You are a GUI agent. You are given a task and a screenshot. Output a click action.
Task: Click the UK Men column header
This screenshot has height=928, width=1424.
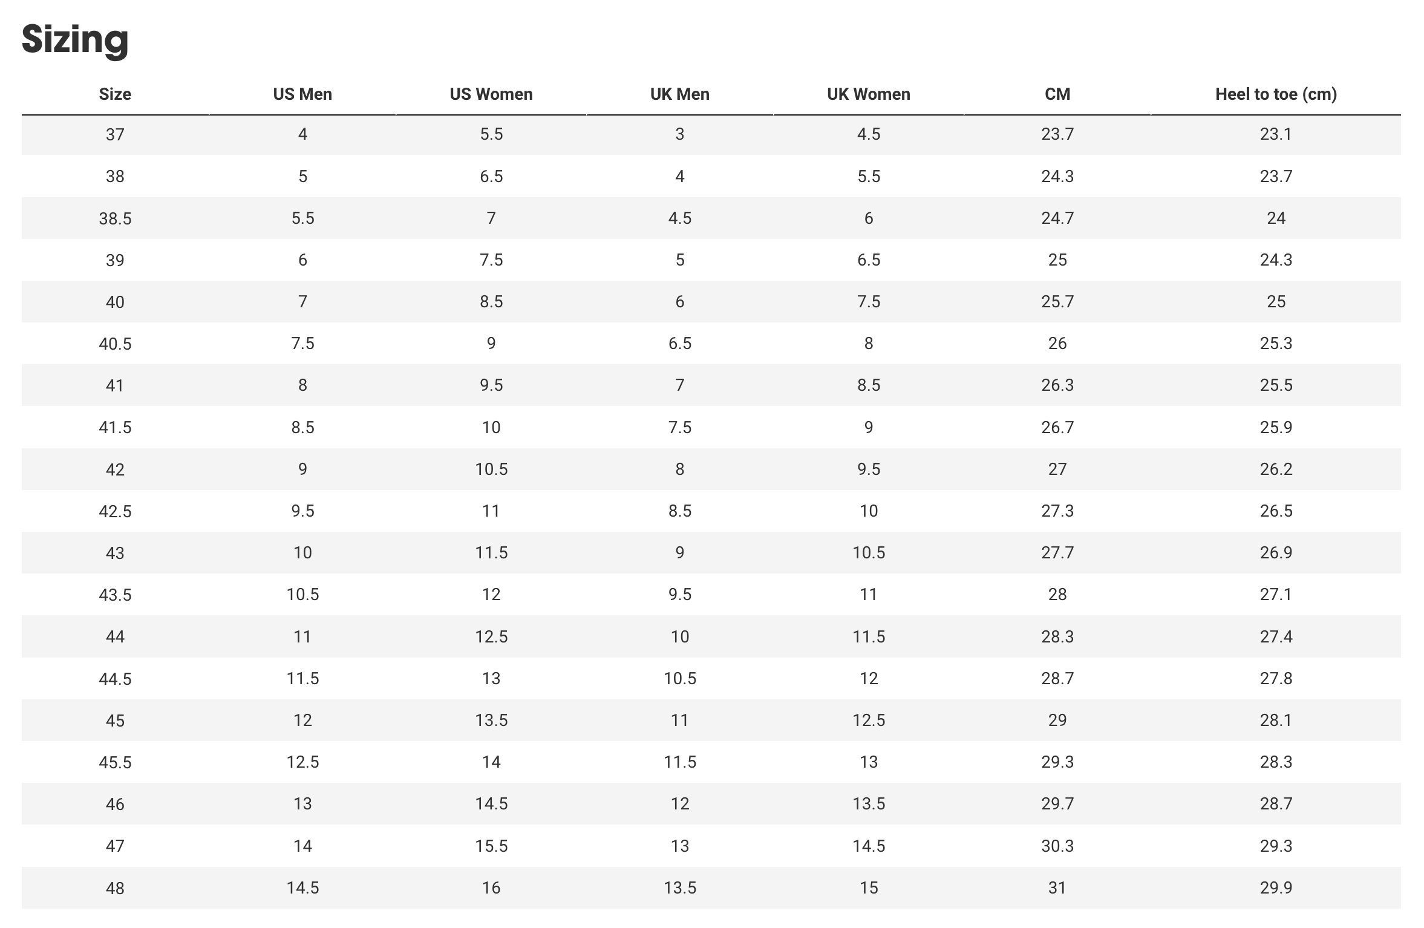679,94
